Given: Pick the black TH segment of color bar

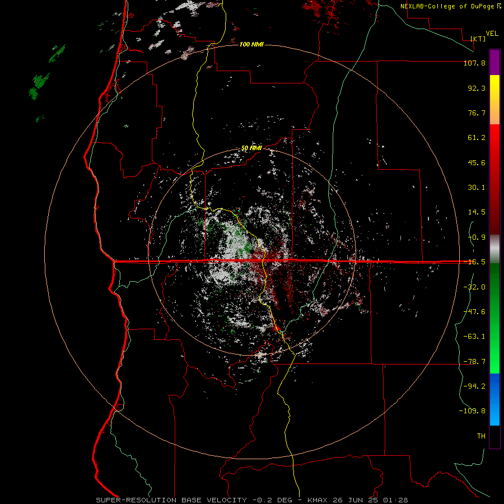Looking at the screenshot, I should tap(494, 436).
